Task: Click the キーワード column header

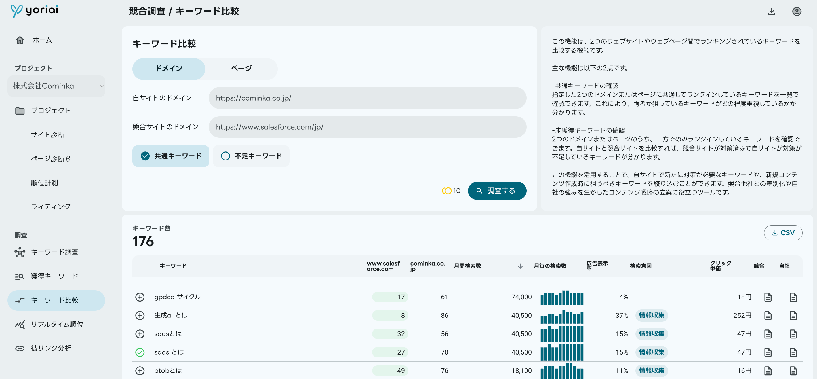Action: click(x=173, y=266)
